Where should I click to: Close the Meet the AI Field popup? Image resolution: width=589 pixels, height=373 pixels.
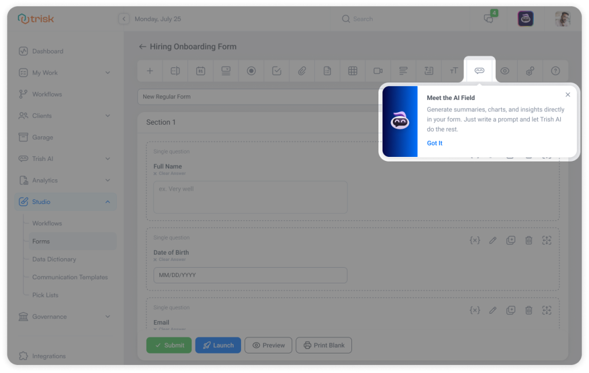[568, 95]
